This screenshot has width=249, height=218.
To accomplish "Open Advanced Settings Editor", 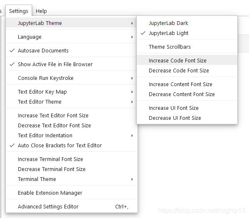I will tap(71, 207).
